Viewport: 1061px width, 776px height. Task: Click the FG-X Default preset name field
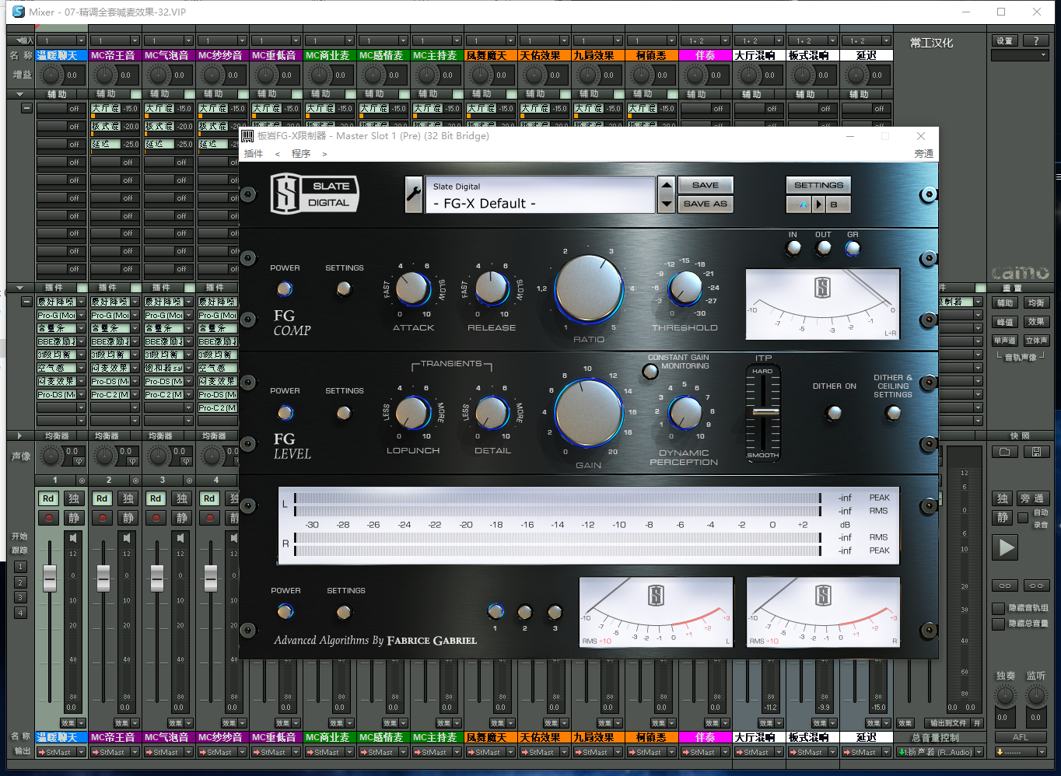coord(541,195)
